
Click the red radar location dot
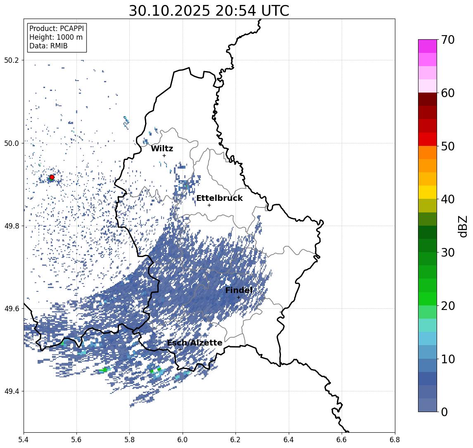52,177
